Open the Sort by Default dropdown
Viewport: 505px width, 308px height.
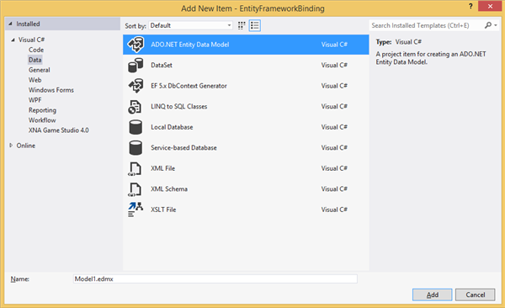pos(191,25)
